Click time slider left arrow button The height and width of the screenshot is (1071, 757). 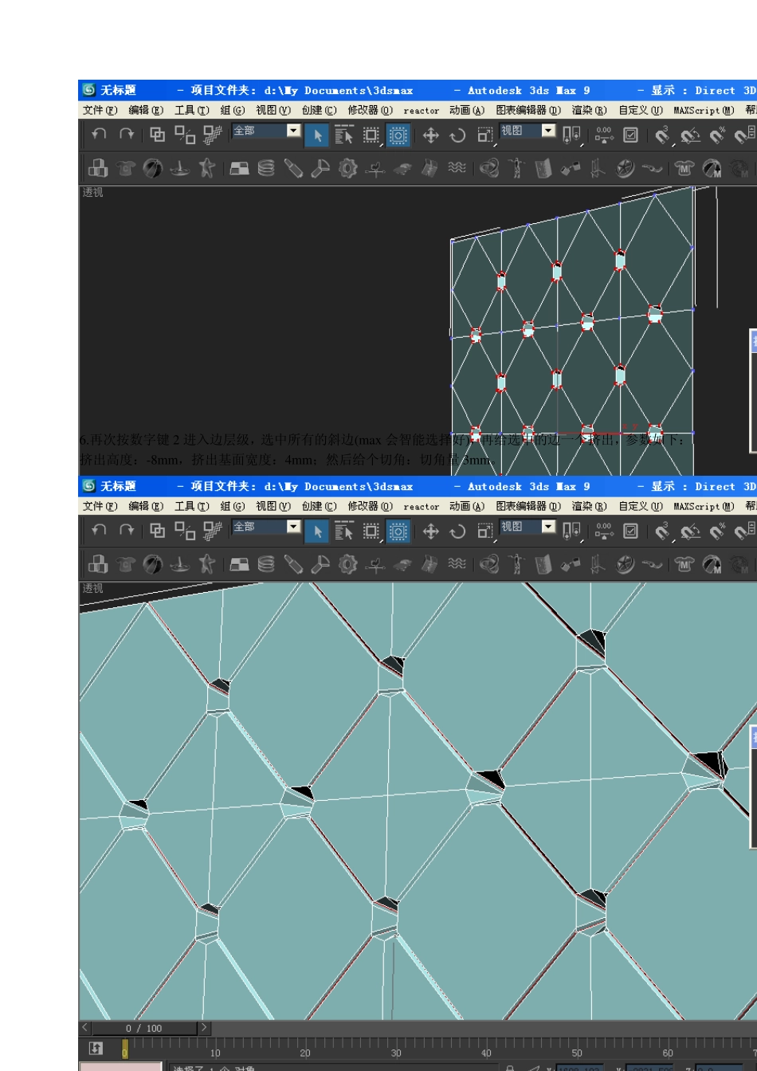click(84, 1028)
